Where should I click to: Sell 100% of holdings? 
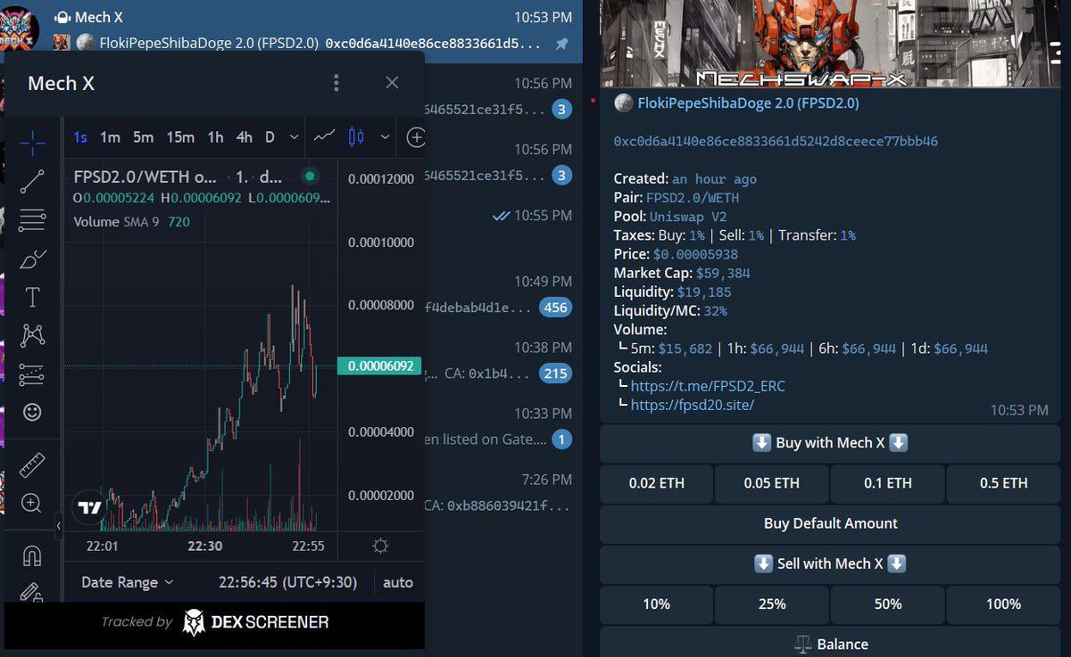click(x=1004, y=604)
